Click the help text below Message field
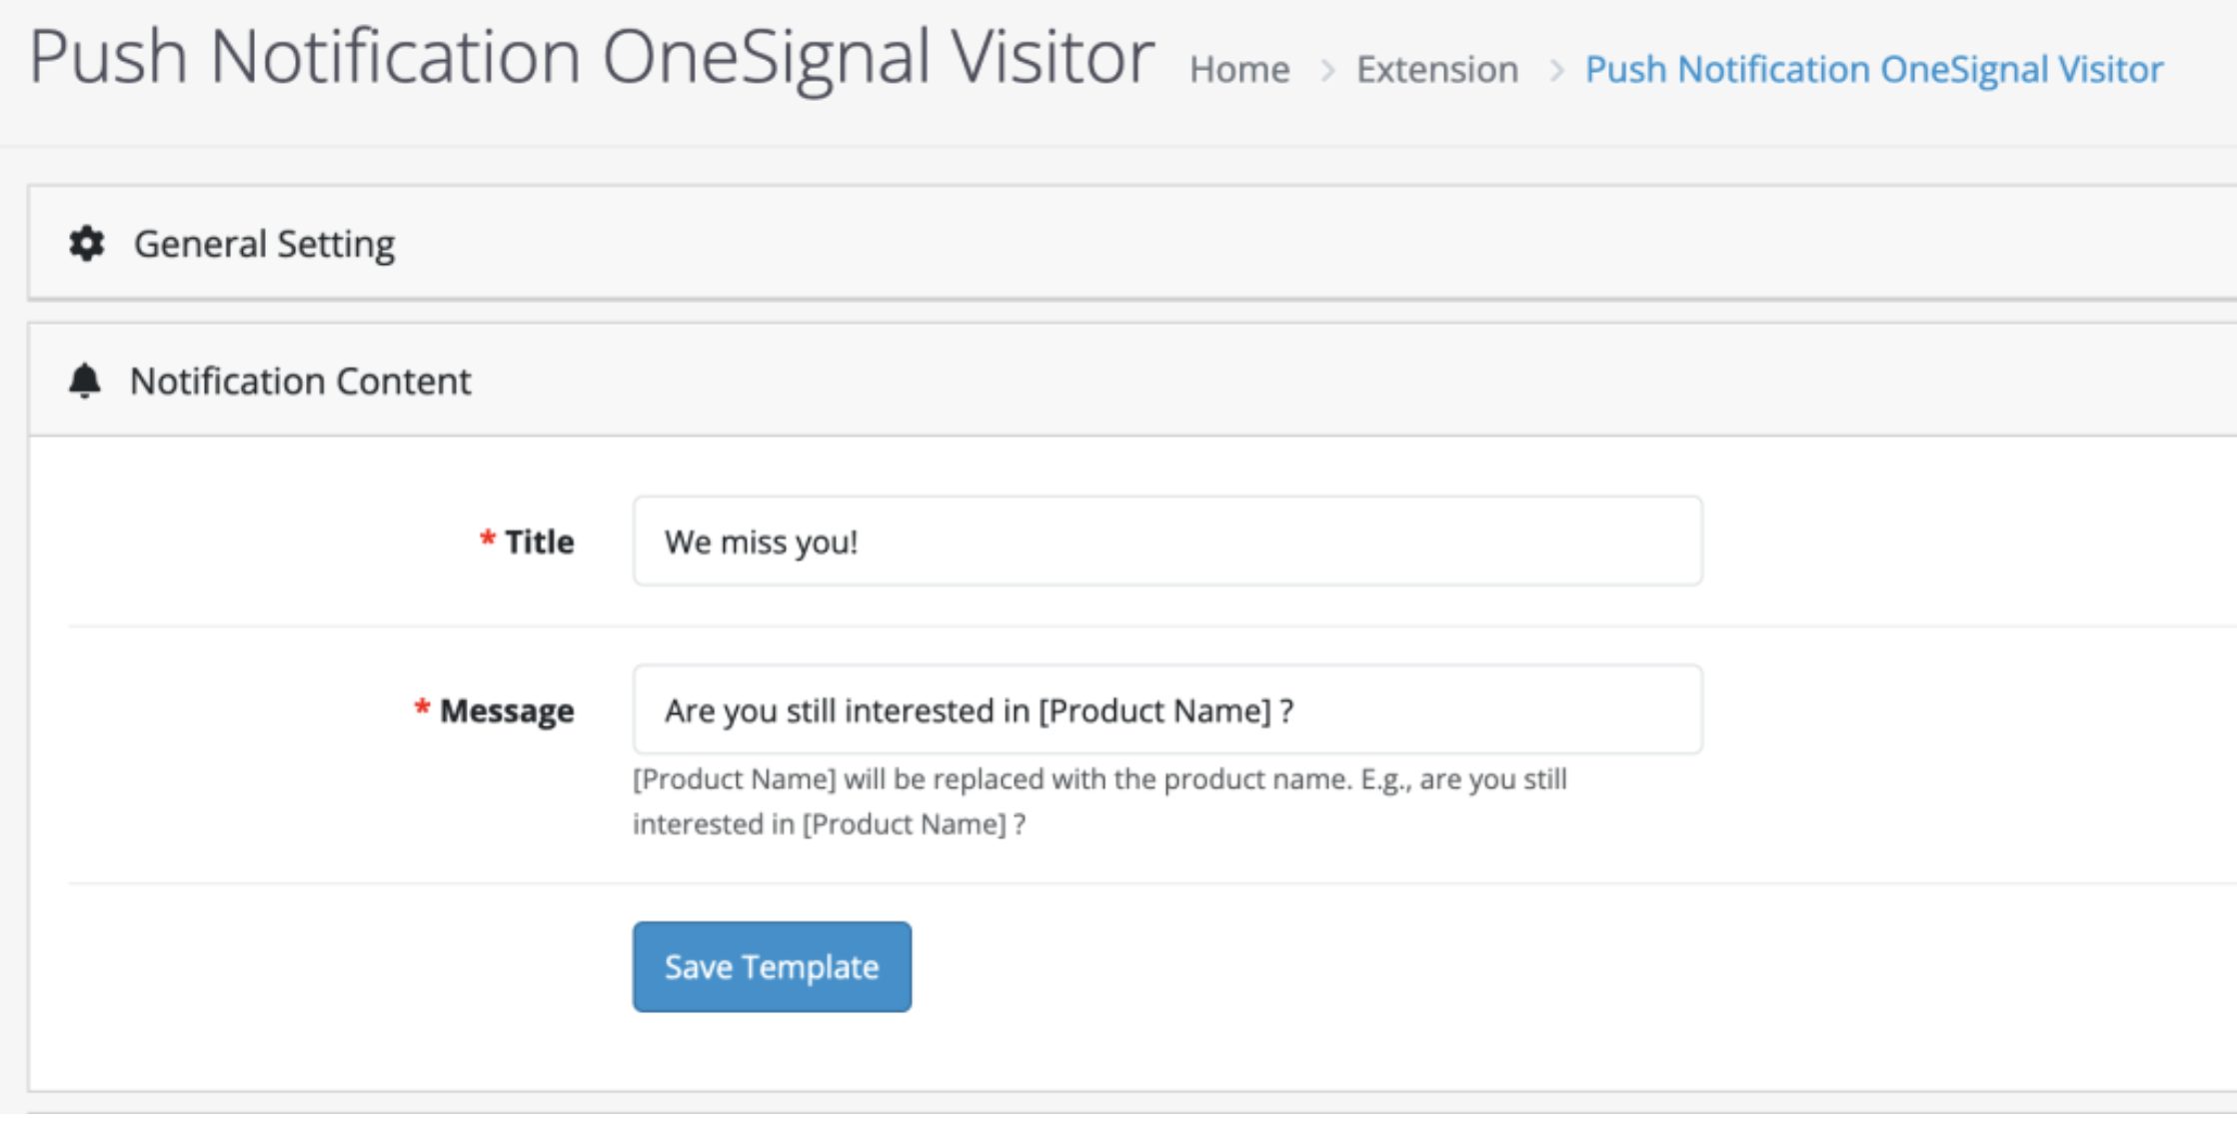Viewport: 2237px width, 1123px height. coord(1100,801)
